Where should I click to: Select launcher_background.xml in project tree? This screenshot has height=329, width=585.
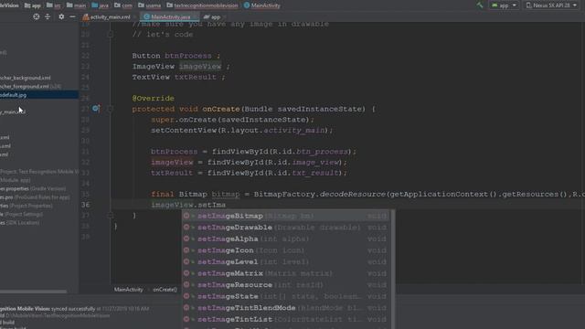(26, 78)
